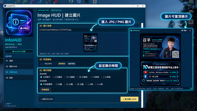Click the 開始時間 label
This screenshot has height=111, width=197.
[x=43, y=74]
